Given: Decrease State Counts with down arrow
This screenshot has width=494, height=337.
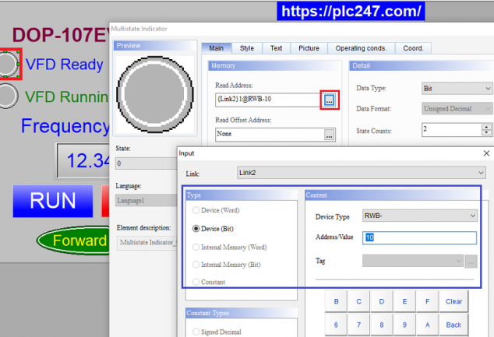Looking at the screenshot, I should [487, 132].
